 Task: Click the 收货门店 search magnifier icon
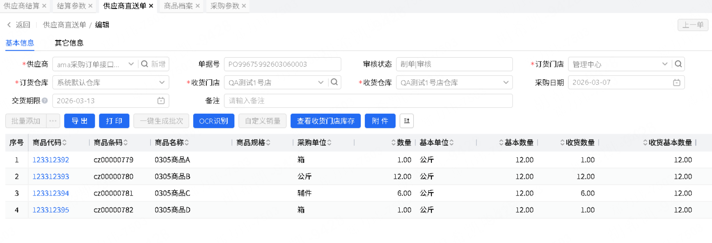[334, 82]
